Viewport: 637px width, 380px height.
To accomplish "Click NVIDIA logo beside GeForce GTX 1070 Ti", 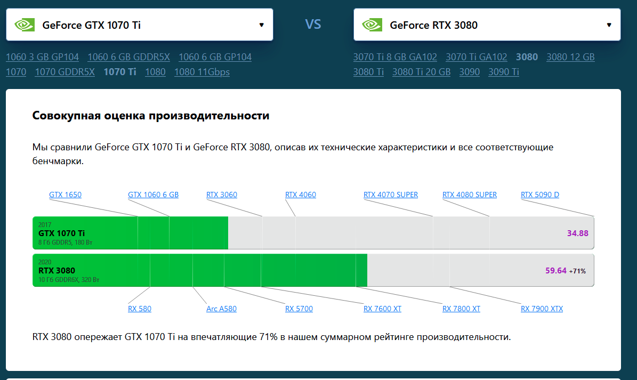I will tap(25, 25).
